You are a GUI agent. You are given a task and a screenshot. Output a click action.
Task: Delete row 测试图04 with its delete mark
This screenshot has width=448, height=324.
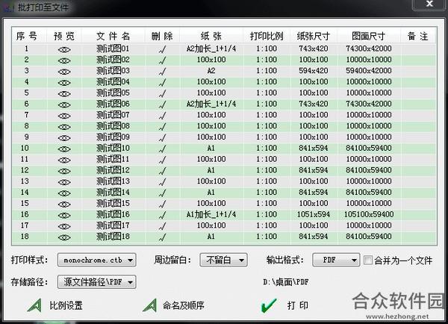click(162, 83)
